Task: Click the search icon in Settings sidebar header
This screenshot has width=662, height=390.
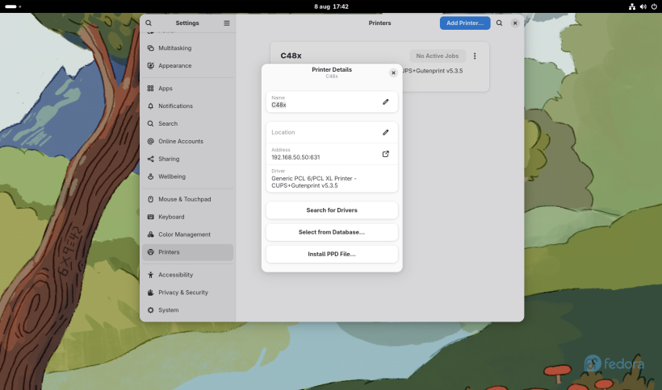Action: coord(149,23)
